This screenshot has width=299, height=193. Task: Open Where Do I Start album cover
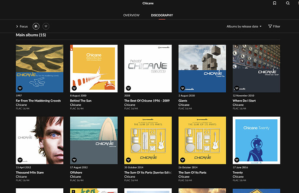click(x=257, y=69)
